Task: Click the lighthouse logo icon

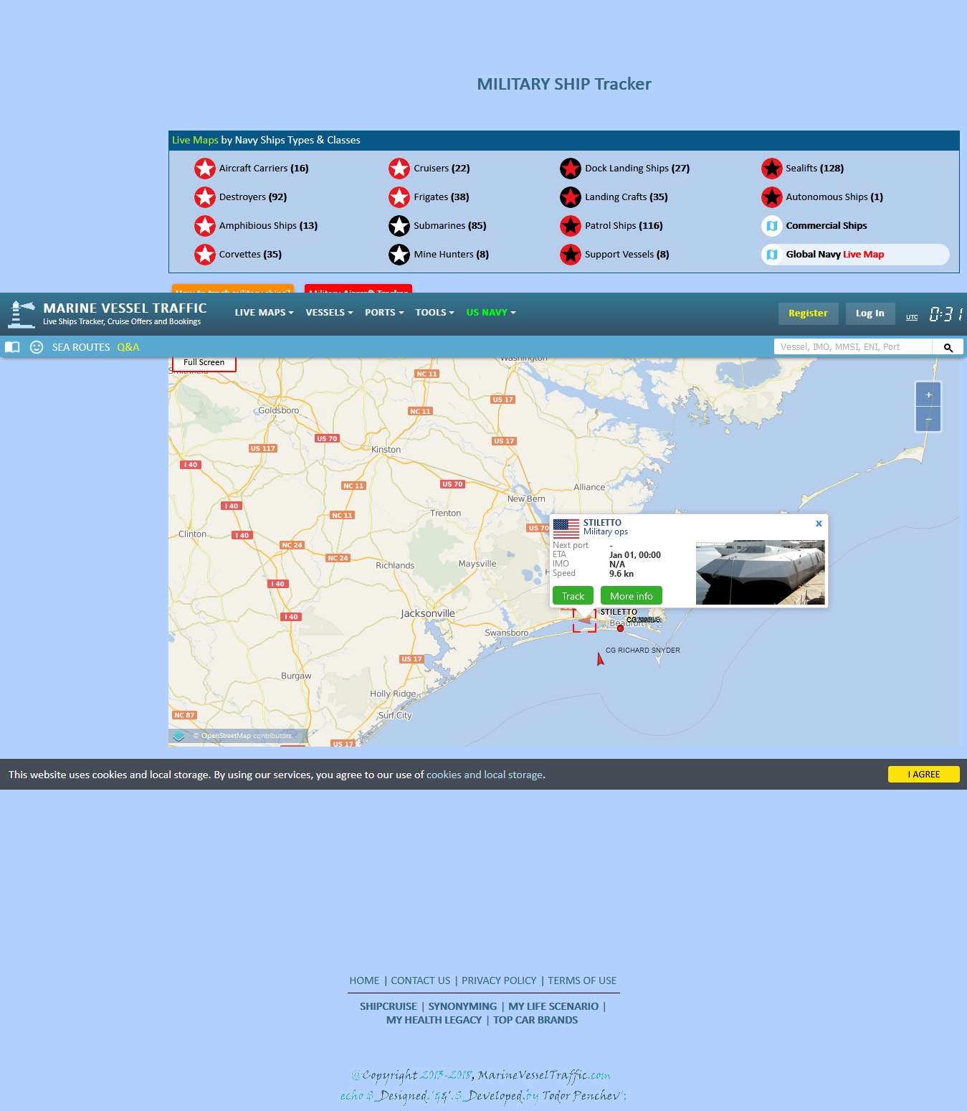Action: [22, 314]
